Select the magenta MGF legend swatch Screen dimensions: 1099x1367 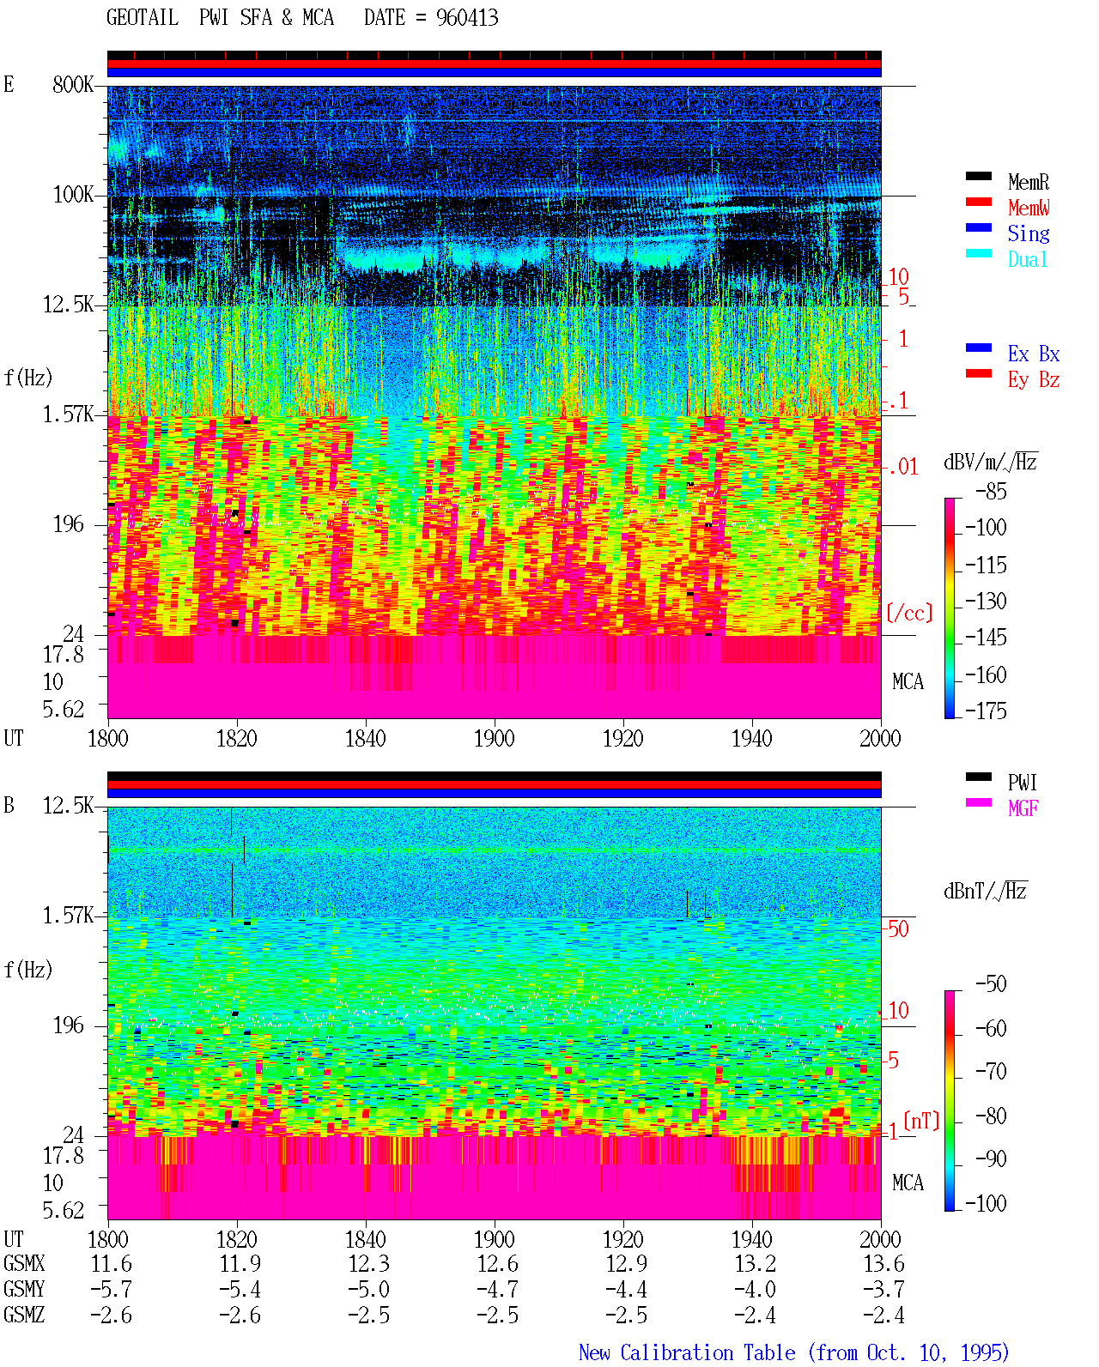[x=978, y=802]
